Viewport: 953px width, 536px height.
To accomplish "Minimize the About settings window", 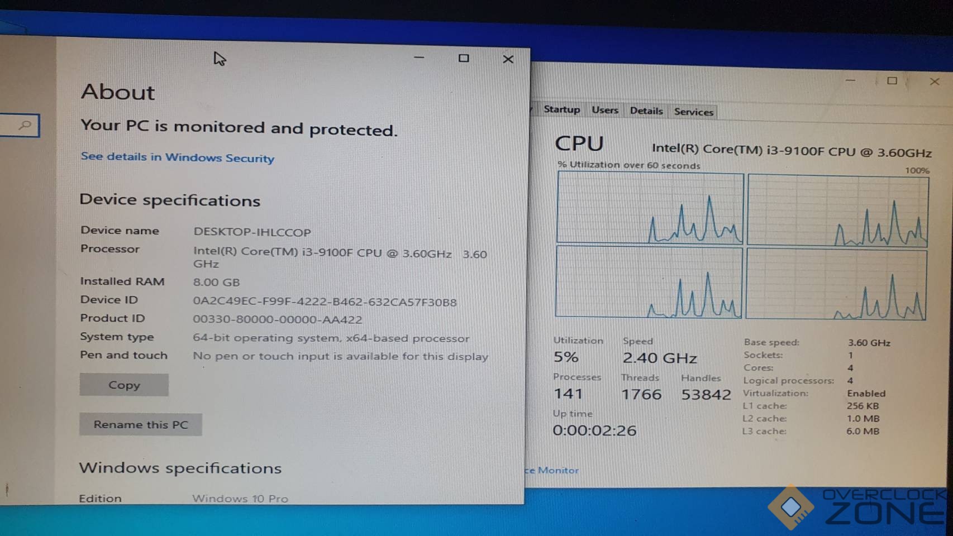I will coord(419,58).
